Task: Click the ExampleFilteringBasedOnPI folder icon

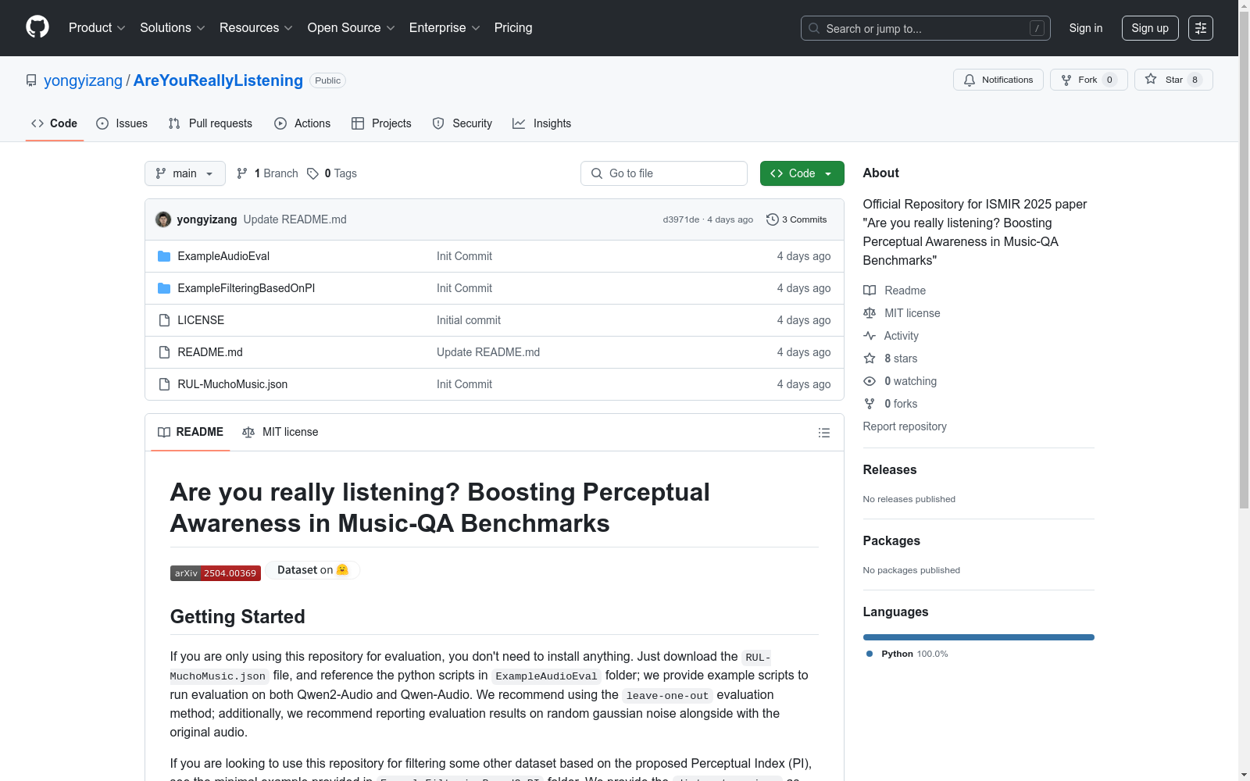Action: (x=164, y=288)
